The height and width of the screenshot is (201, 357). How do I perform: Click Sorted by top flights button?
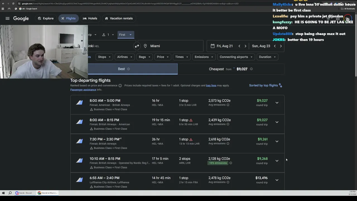pyautogui.click(x=266, y=85)
